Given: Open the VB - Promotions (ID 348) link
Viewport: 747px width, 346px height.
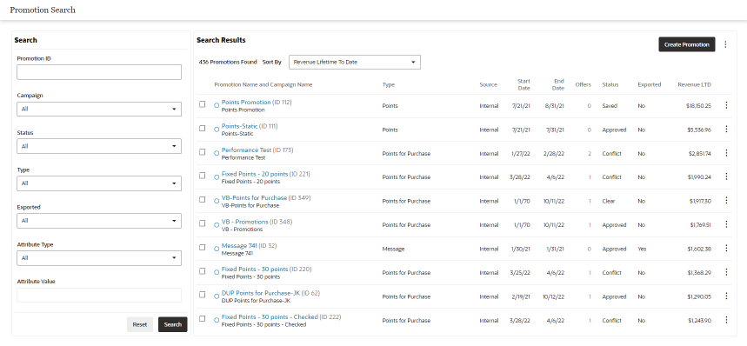Looking at the screenshot, I should [x=257, y=222].
